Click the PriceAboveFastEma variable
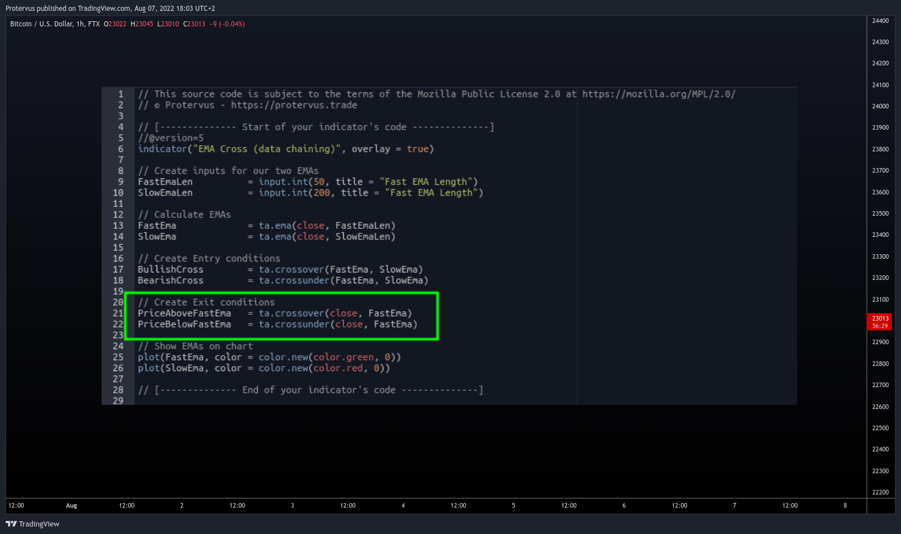901x534 pixels. click(184, 313)
